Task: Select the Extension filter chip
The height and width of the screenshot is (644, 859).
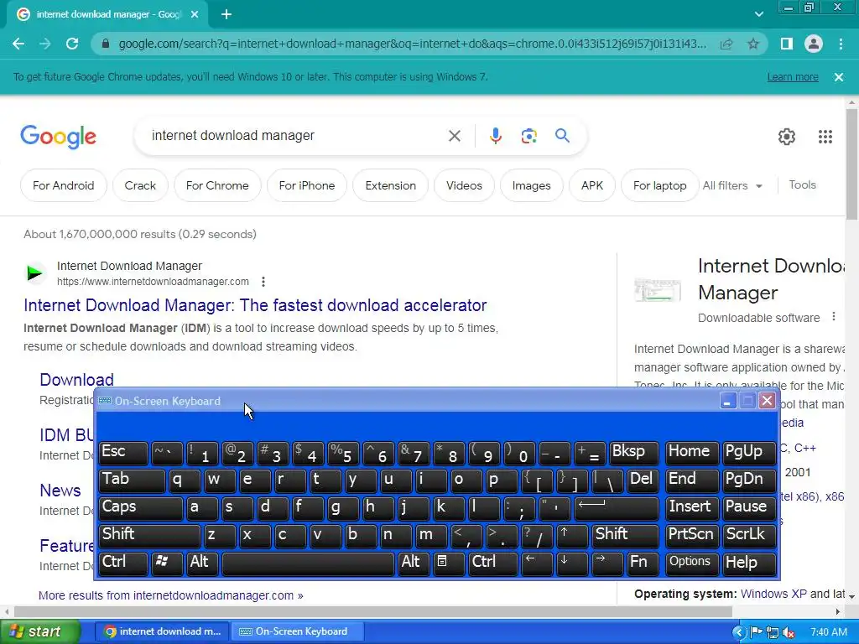Action: pyautogui.click(x=391, y=185)
